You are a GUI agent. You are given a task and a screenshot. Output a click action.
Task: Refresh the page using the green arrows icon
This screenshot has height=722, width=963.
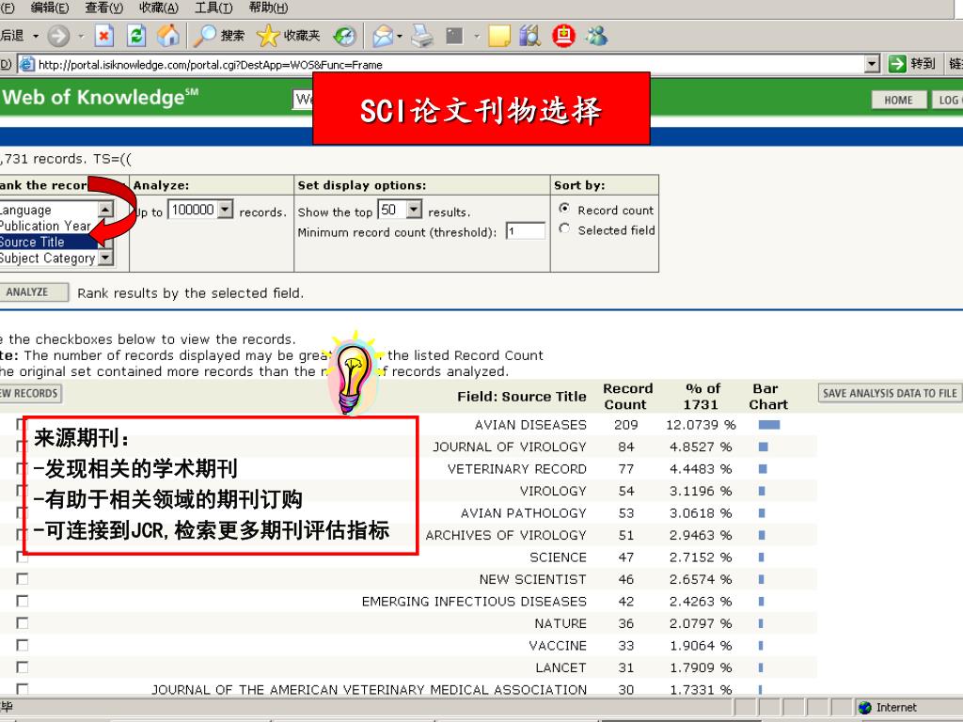click(135, 36)
